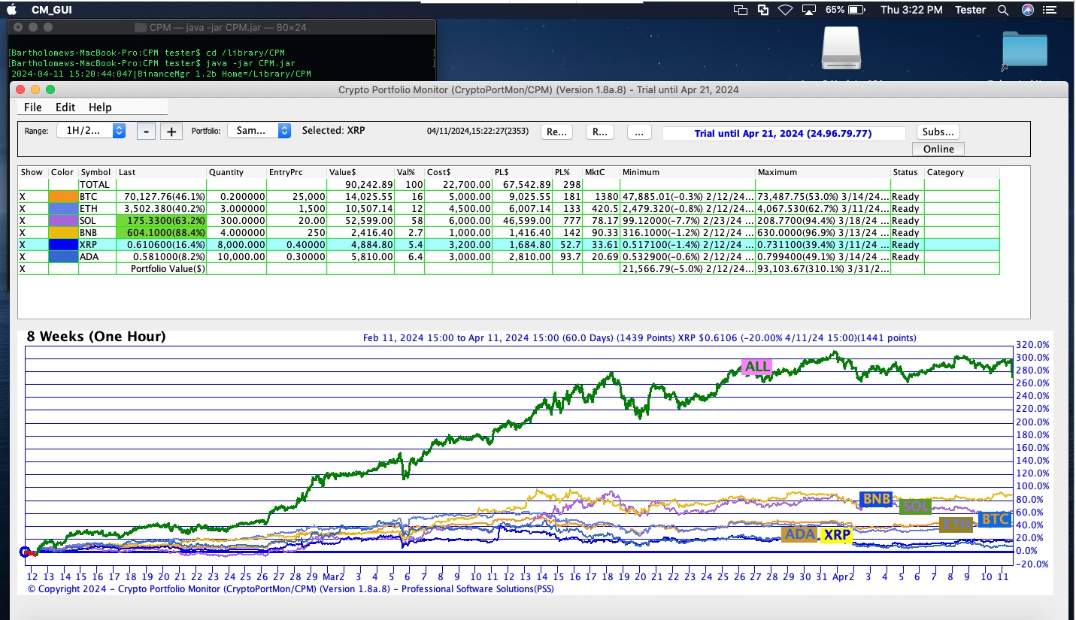The height and width of the screenshot is (620, 1076).
Task: Open the Siri icon in menu bar
Action: point(1028,10)
